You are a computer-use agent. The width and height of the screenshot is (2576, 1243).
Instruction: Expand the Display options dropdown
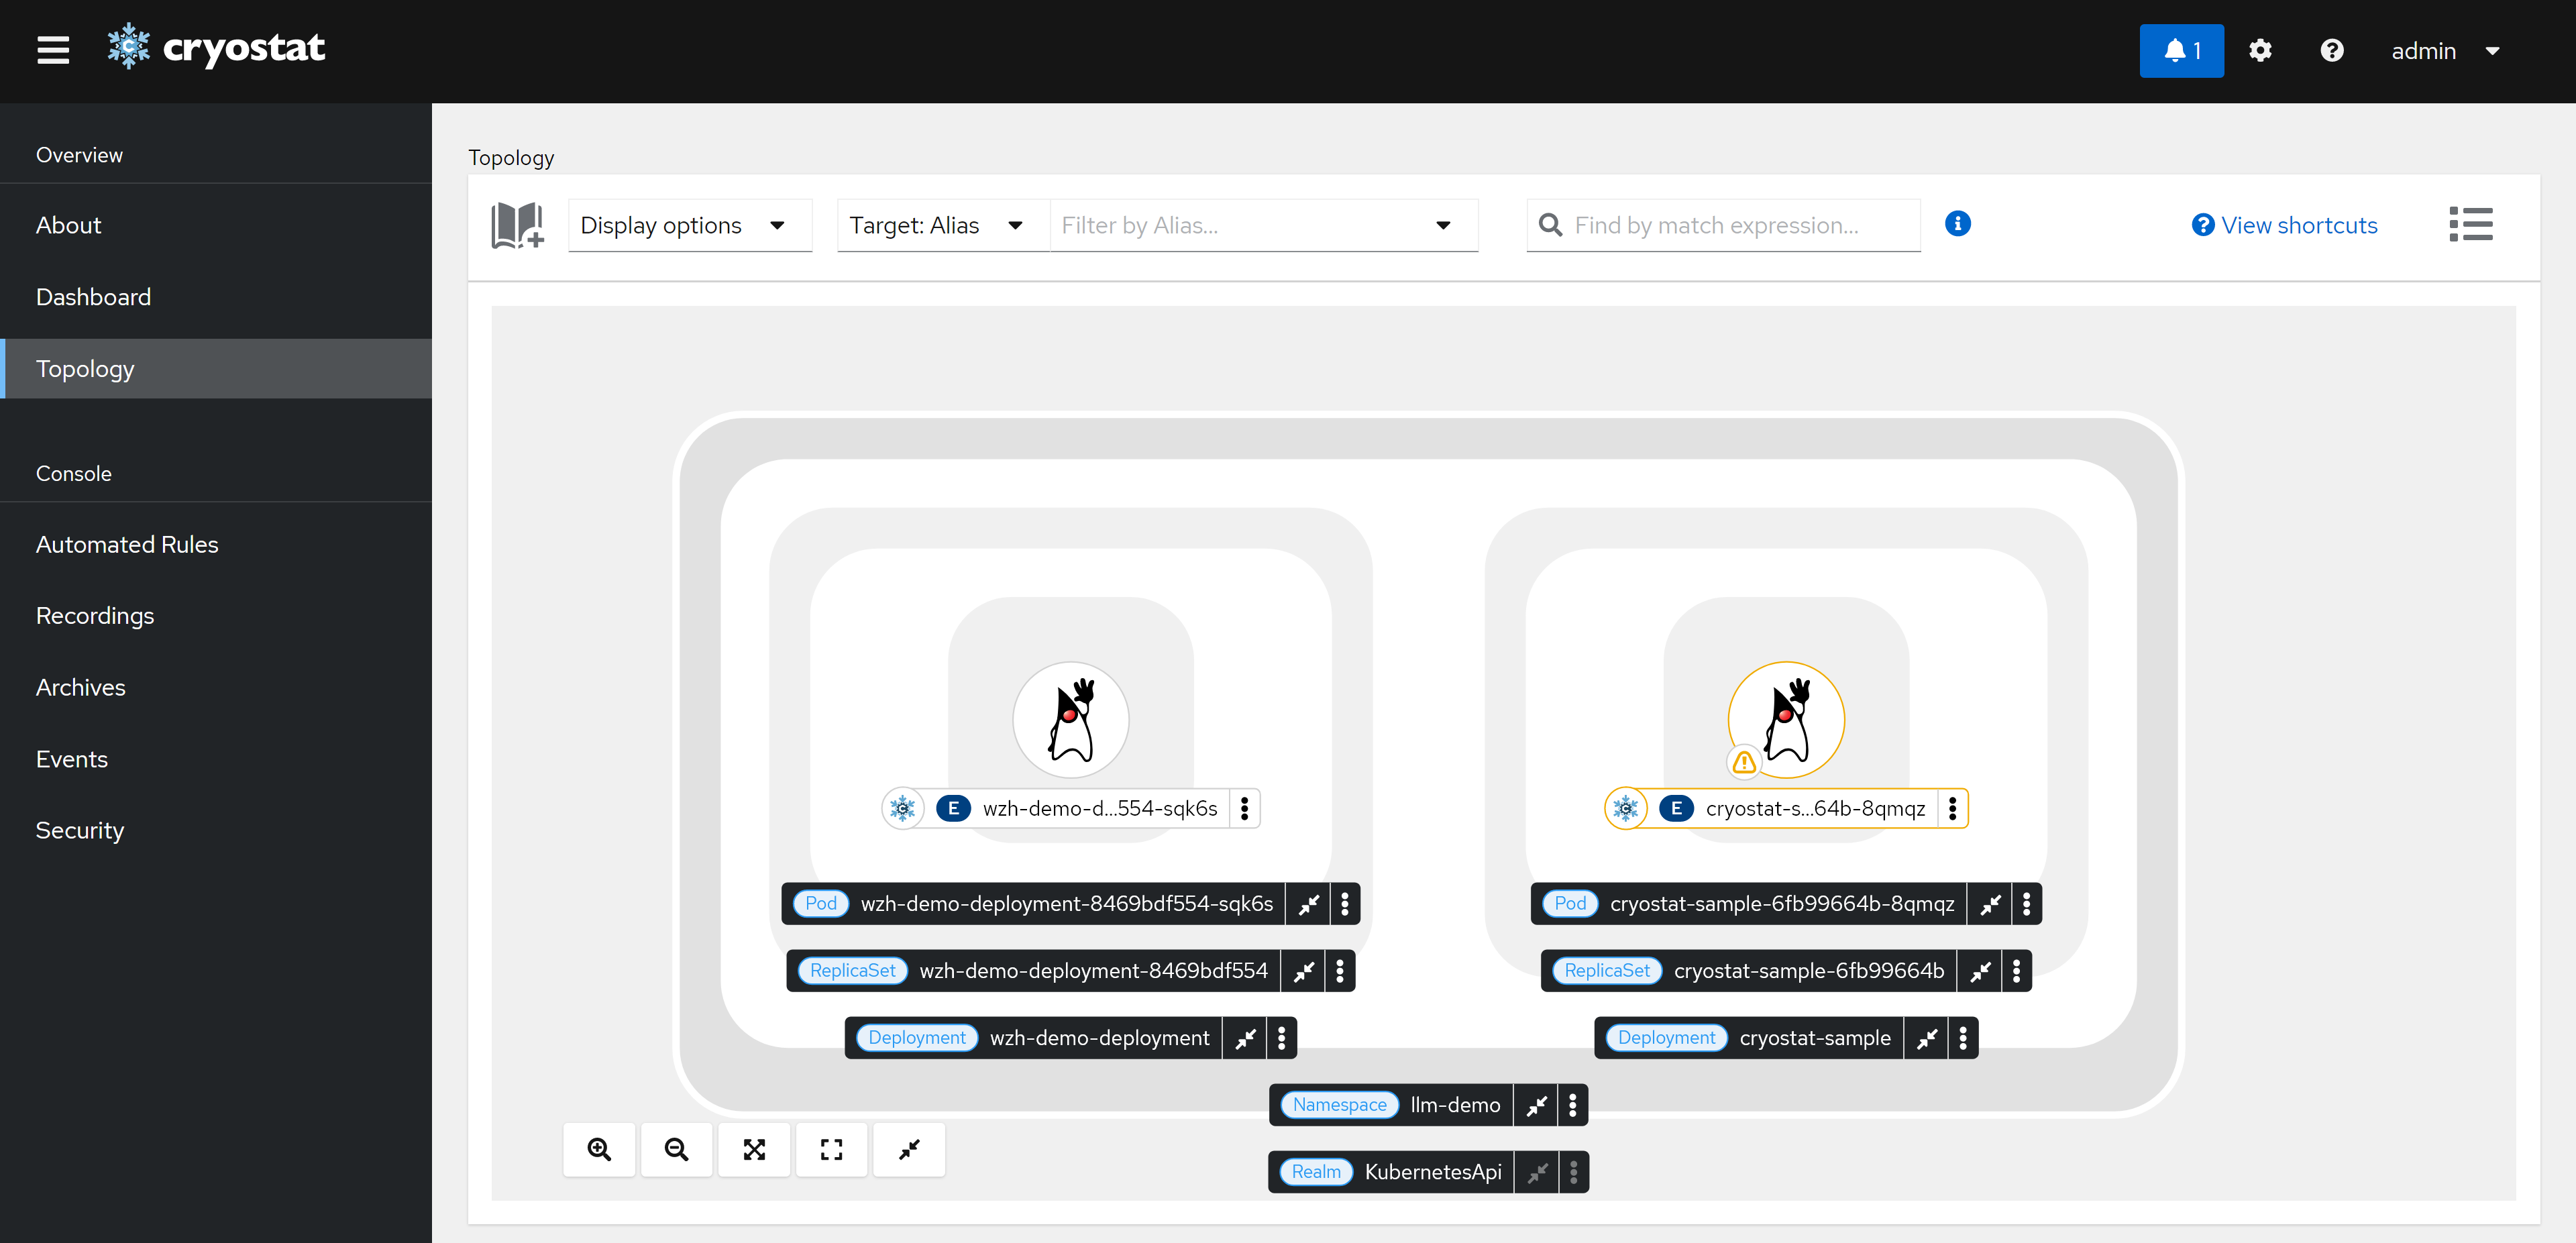coord(689,225)
